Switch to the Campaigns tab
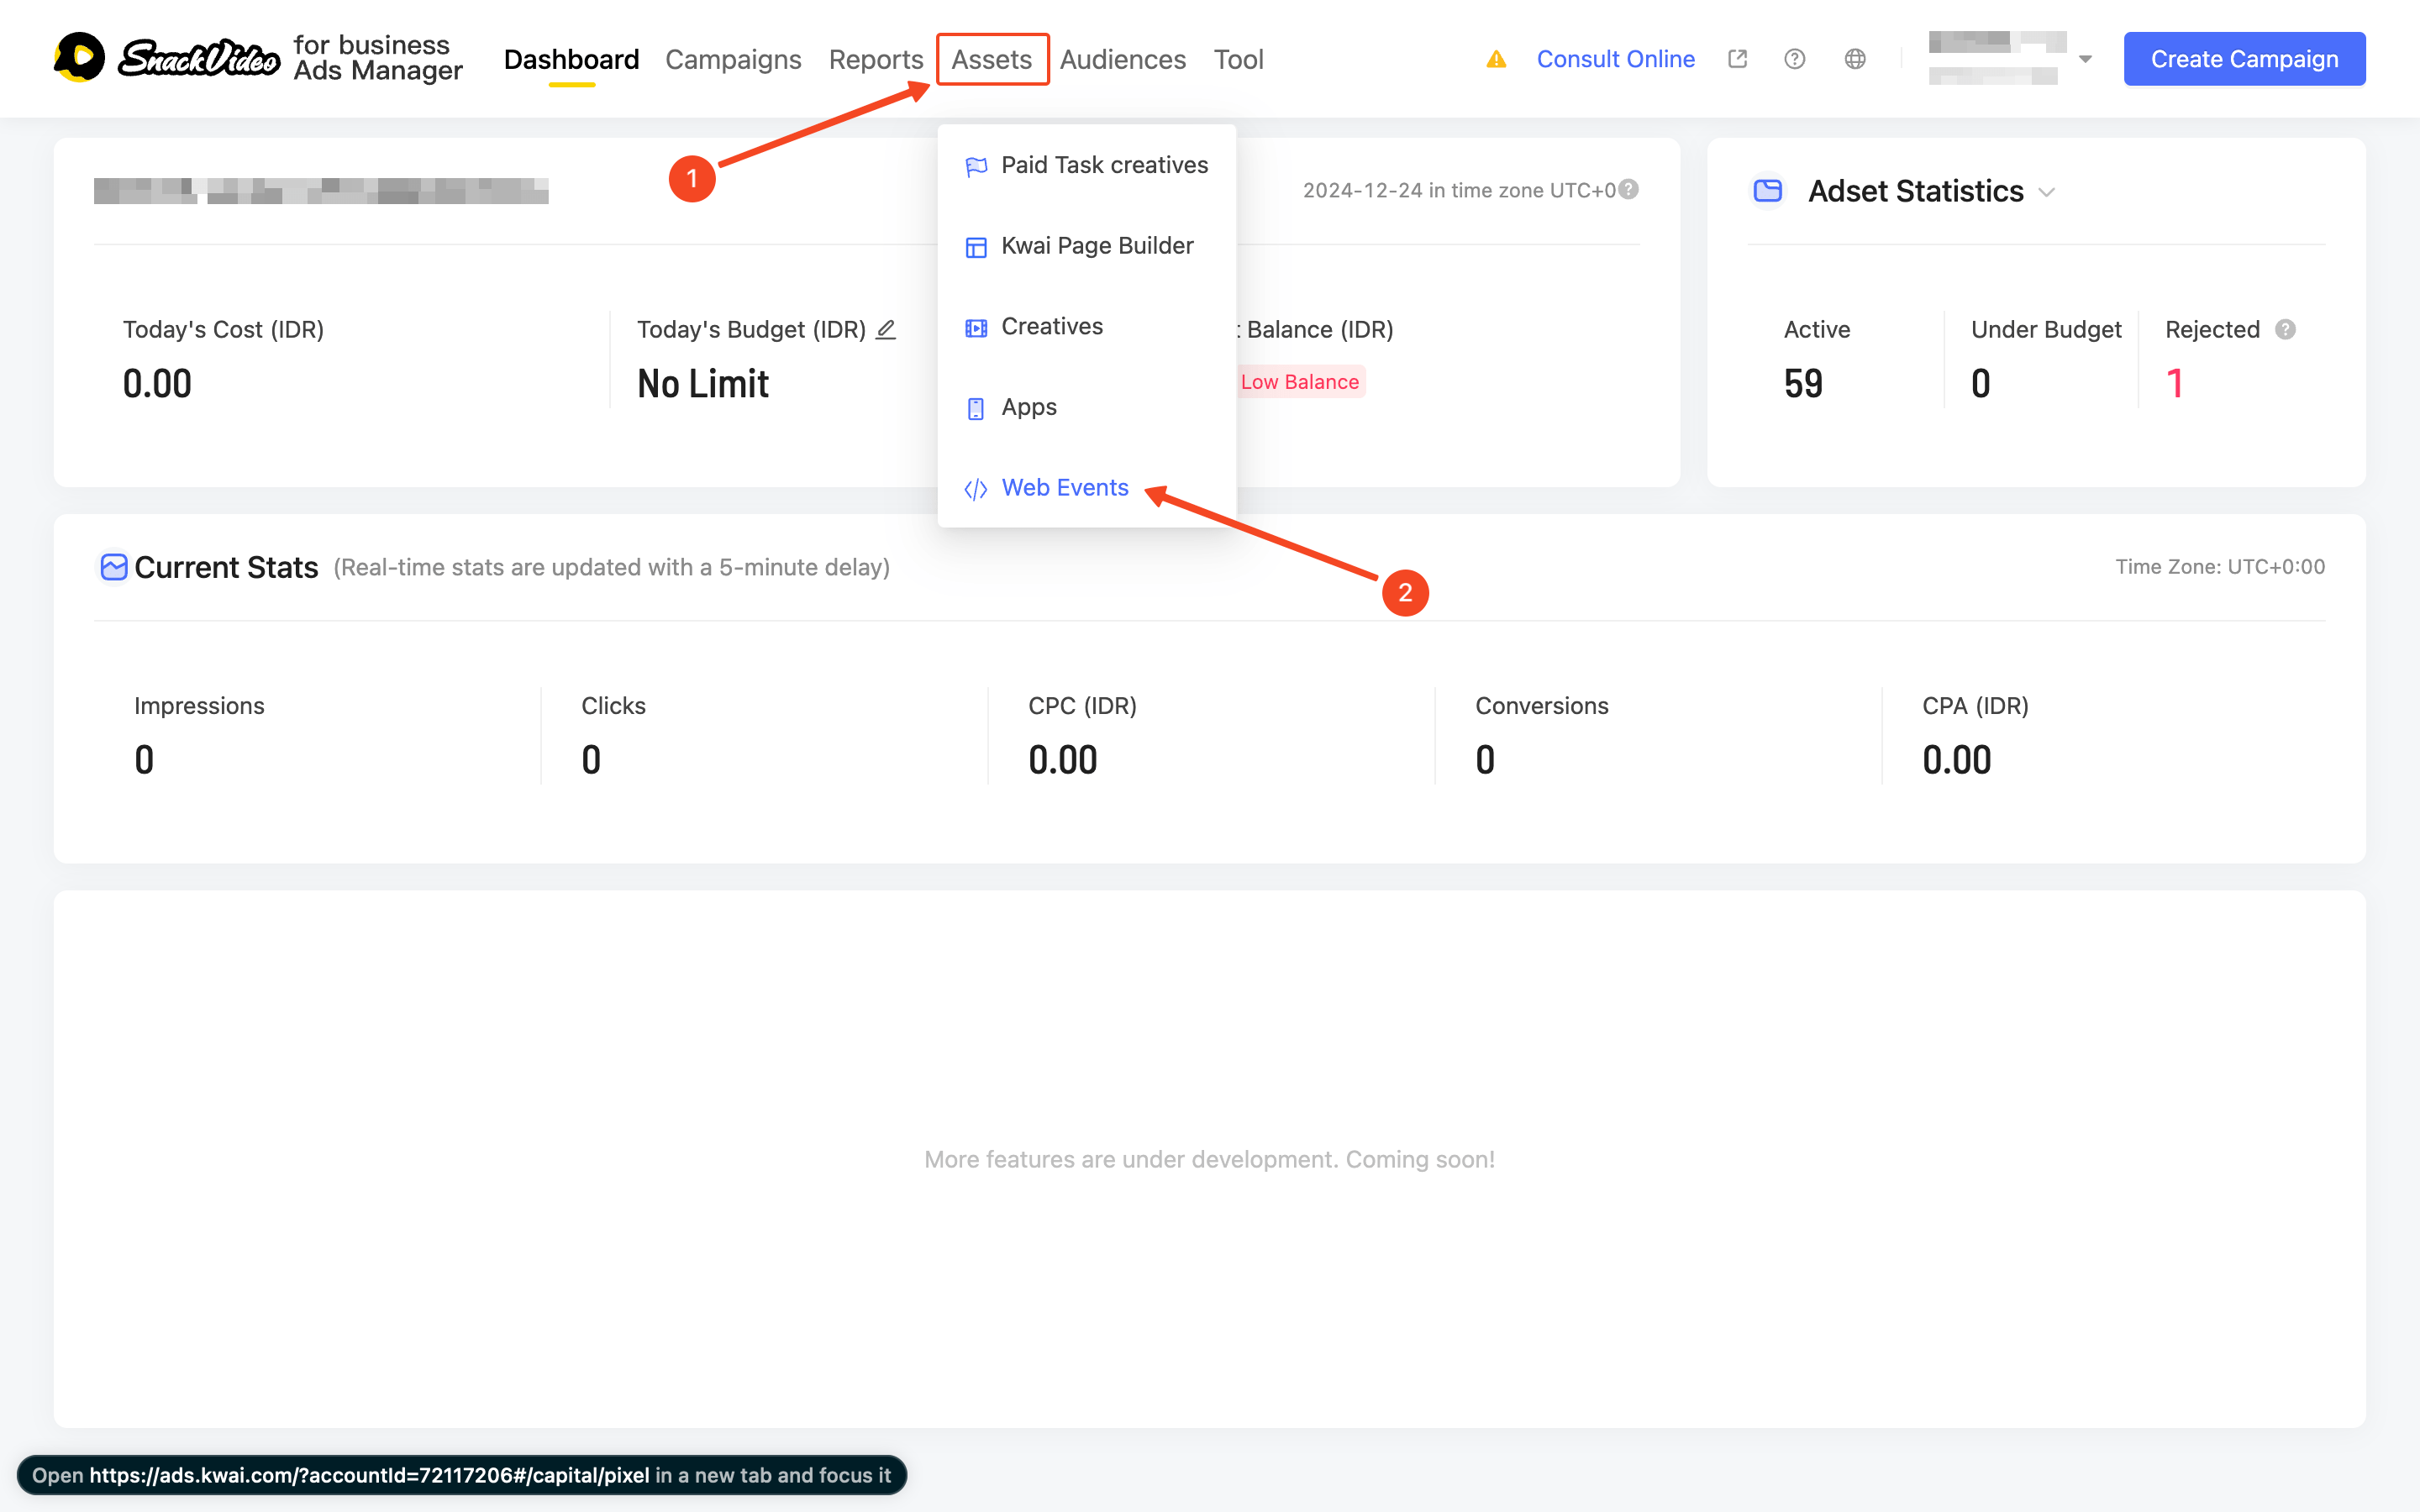Screen dimensions: 2420x1512 pyautogui.click(x=733, y=59)
